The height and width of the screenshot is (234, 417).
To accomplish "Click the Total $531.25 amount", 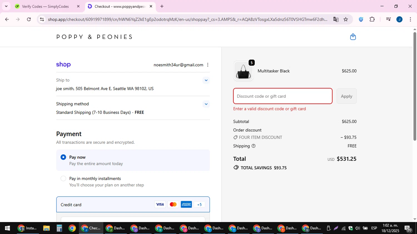I will click(x=346, y=159).
